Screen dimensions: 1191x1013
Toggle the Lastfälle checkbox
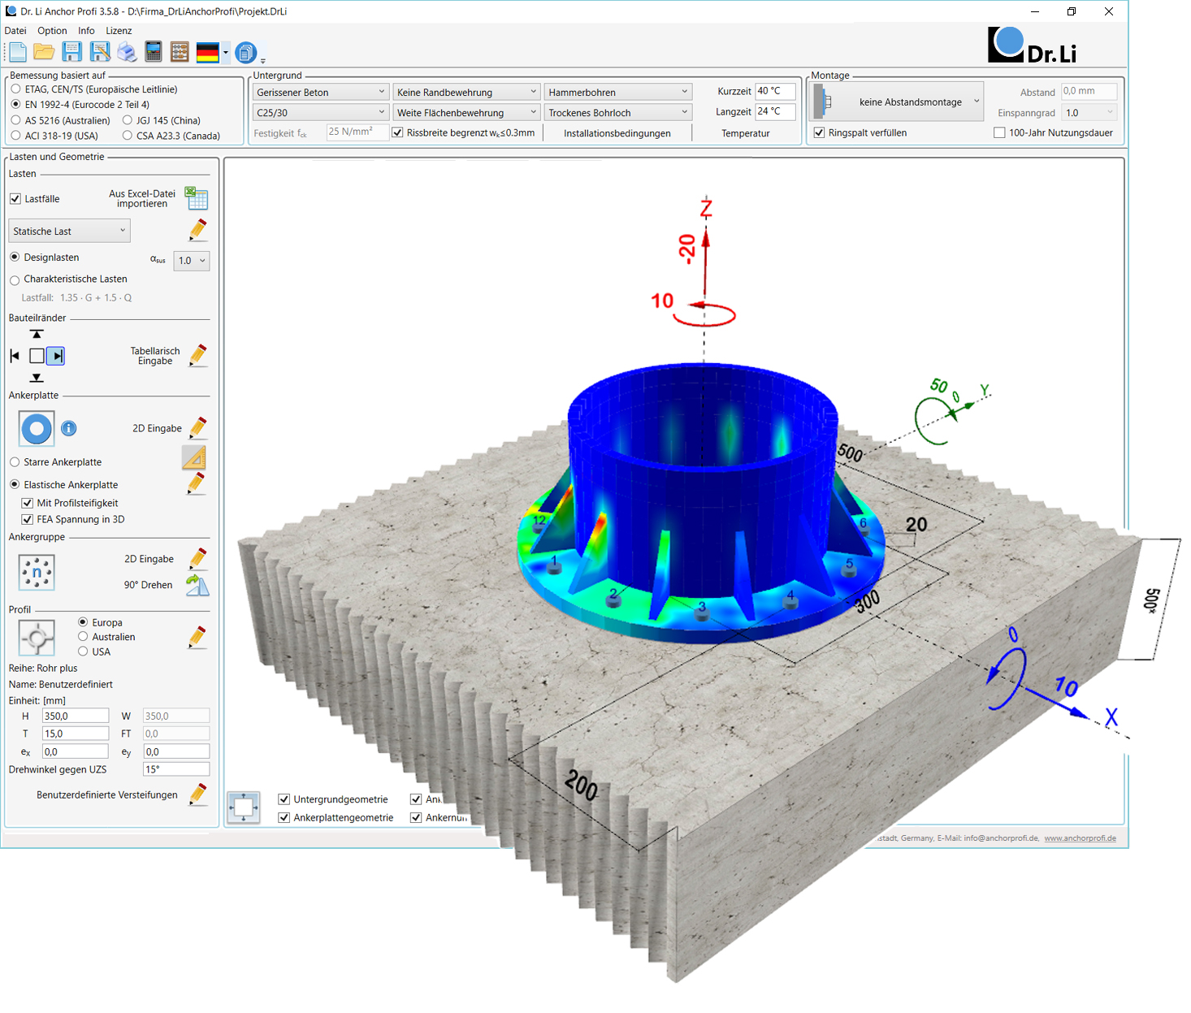(x=15, y=199)
